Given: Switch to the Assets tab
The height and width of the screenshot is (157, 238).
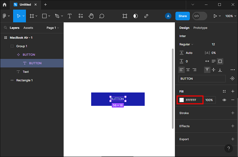Looking at the screenshot, I should [28, 28].
